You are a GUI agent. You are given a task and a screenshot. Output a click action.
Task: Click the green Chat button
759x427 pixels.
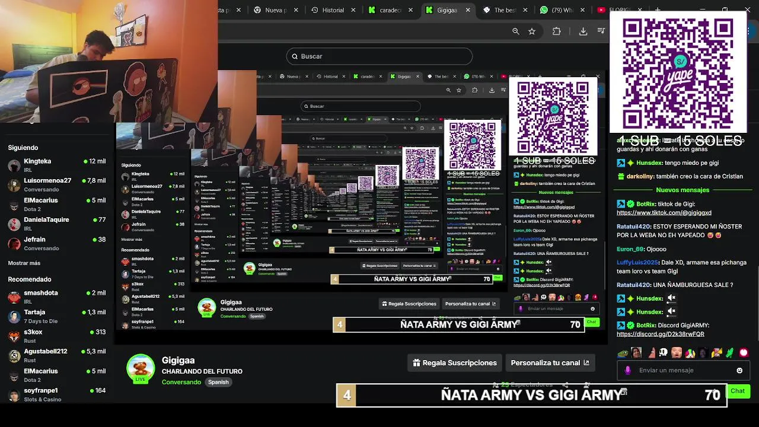(x=738, y=391)
